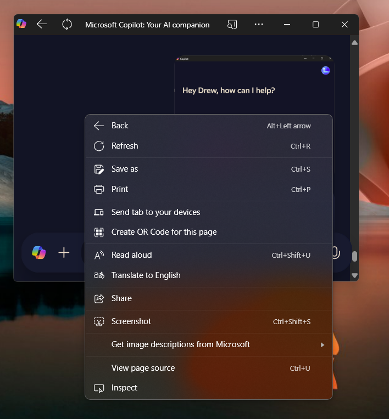389x419 pixels.
Task: Open the three-dot more options menu
Action: point(259,24)
